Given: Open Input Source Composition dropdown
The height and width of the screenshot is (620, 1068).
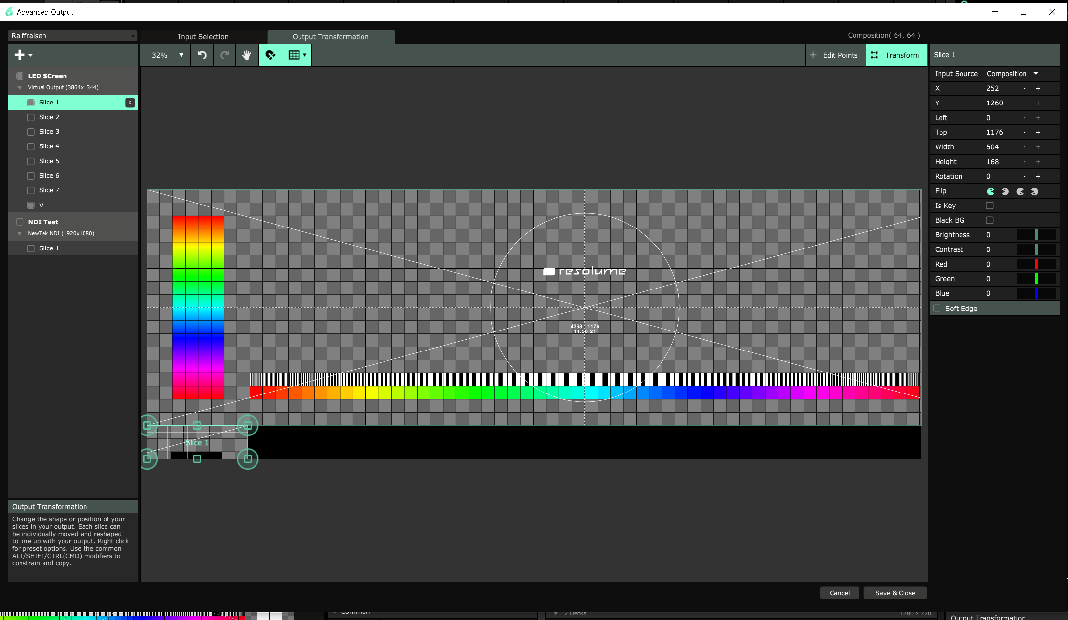Looking at the screenshot, I should (x=1012, y=74).
